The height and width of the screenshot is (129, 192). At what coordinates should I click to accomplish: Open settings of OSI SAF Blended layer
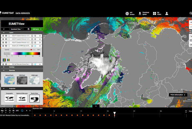point(35,64)
